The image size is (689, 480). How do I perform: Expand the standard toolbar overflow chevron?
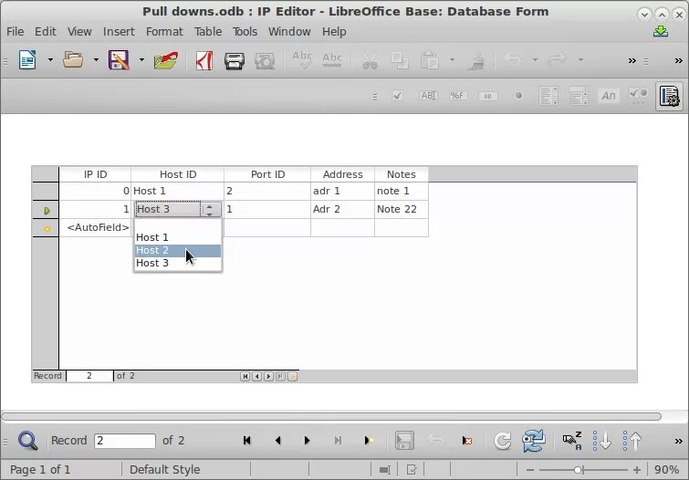[x=632, y=60]
